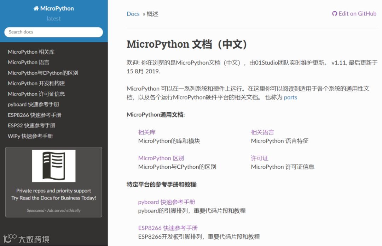Click 'Private repos and priority support' ad text
Screen dimensions: 382x246
[54, 191]
